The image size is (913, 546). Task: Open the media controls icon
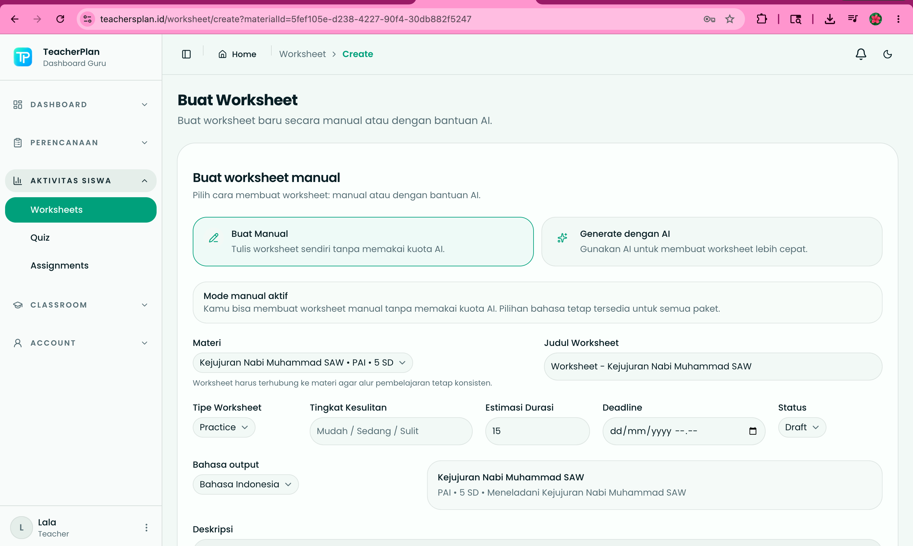click(852, 19)
